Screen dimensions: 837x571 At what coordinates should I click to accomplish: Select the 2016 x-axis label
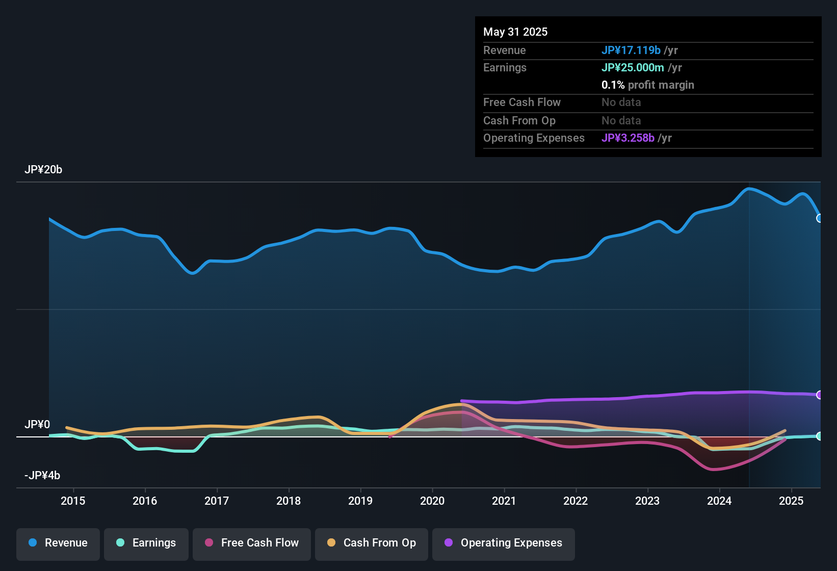pyautogui.click(x=145, y=501)
